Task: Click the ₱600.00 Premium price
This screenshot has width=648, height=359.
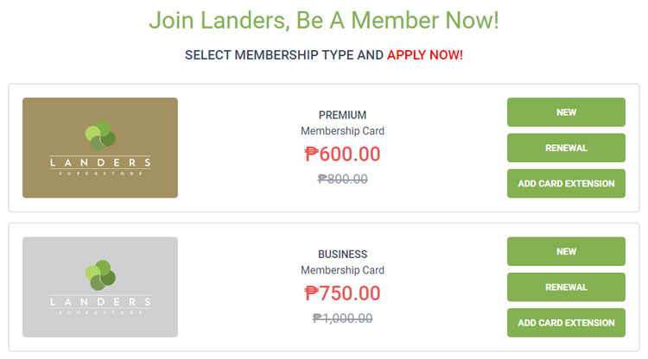Action: coord(342,154)
